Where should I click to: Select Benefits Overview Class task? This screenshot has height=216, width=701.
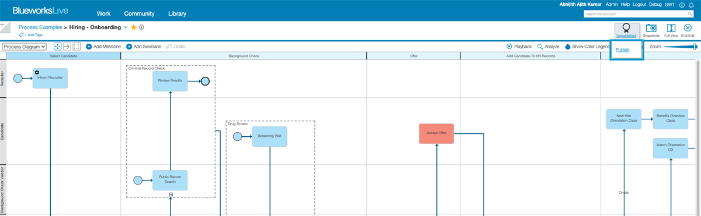click(x=671, y=119)
